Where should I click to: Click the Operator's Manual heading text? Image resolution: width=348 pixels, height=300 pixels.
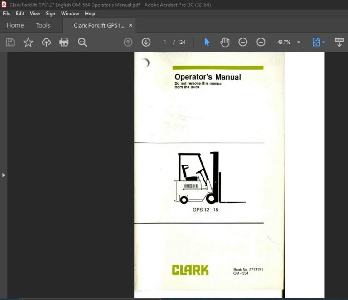pos(208,77)
